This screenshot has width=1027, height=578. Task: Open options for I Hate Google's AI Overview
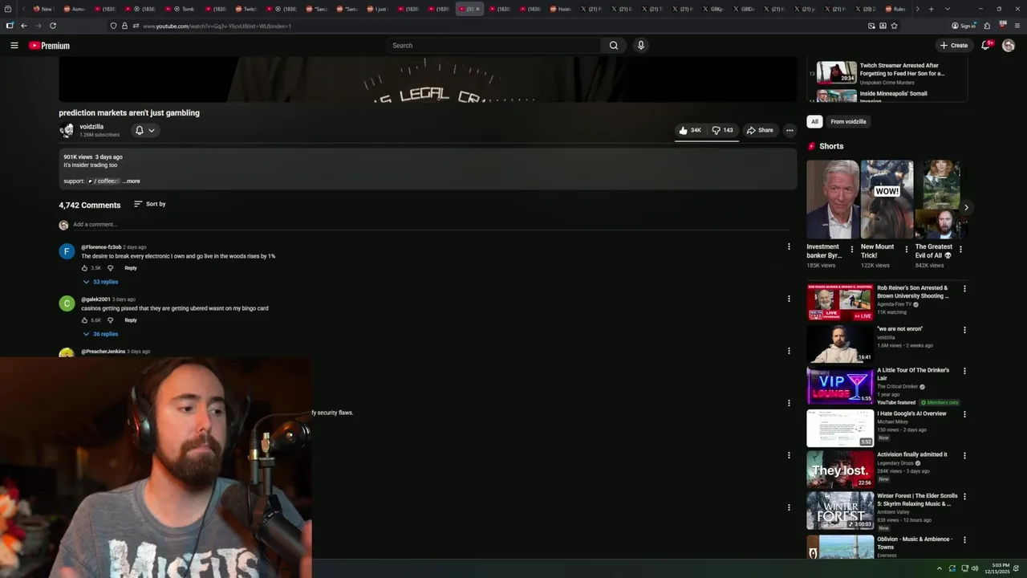(964, 414)
